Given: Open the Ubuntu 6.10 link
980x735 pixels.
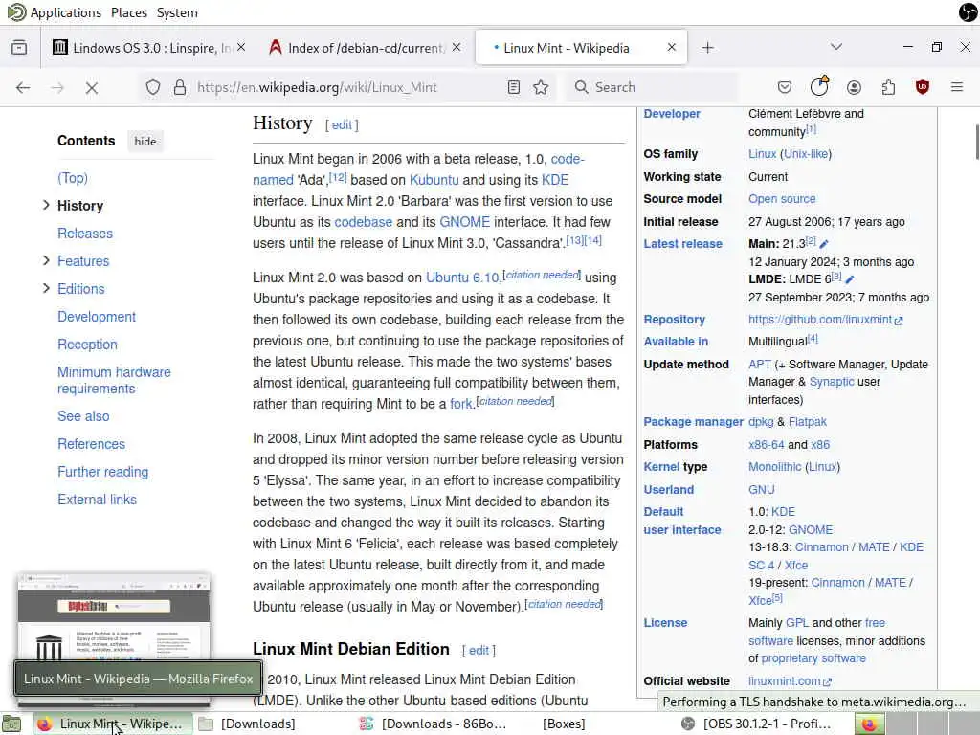Looking at the screenshot, I should tap(462, 278).
